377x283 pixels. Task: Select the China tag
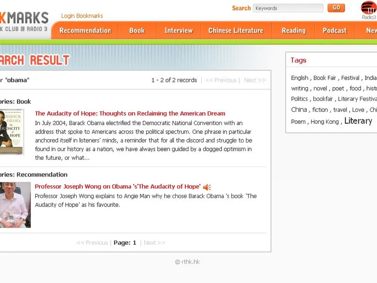pyautogui.click(x=299, y=110)
